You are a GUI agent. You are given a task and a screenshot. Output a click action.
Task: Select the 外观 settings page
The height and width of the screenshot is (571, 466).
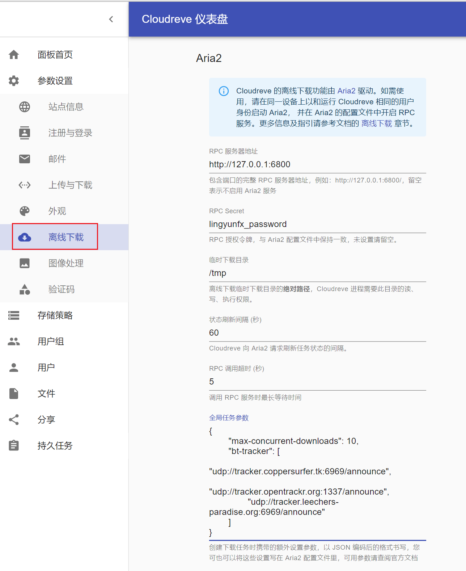pyautogui.click(x=64, y=211)
